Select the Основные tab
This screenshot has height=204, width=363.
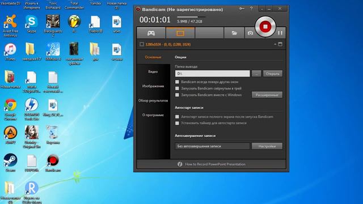pos(153,57)
